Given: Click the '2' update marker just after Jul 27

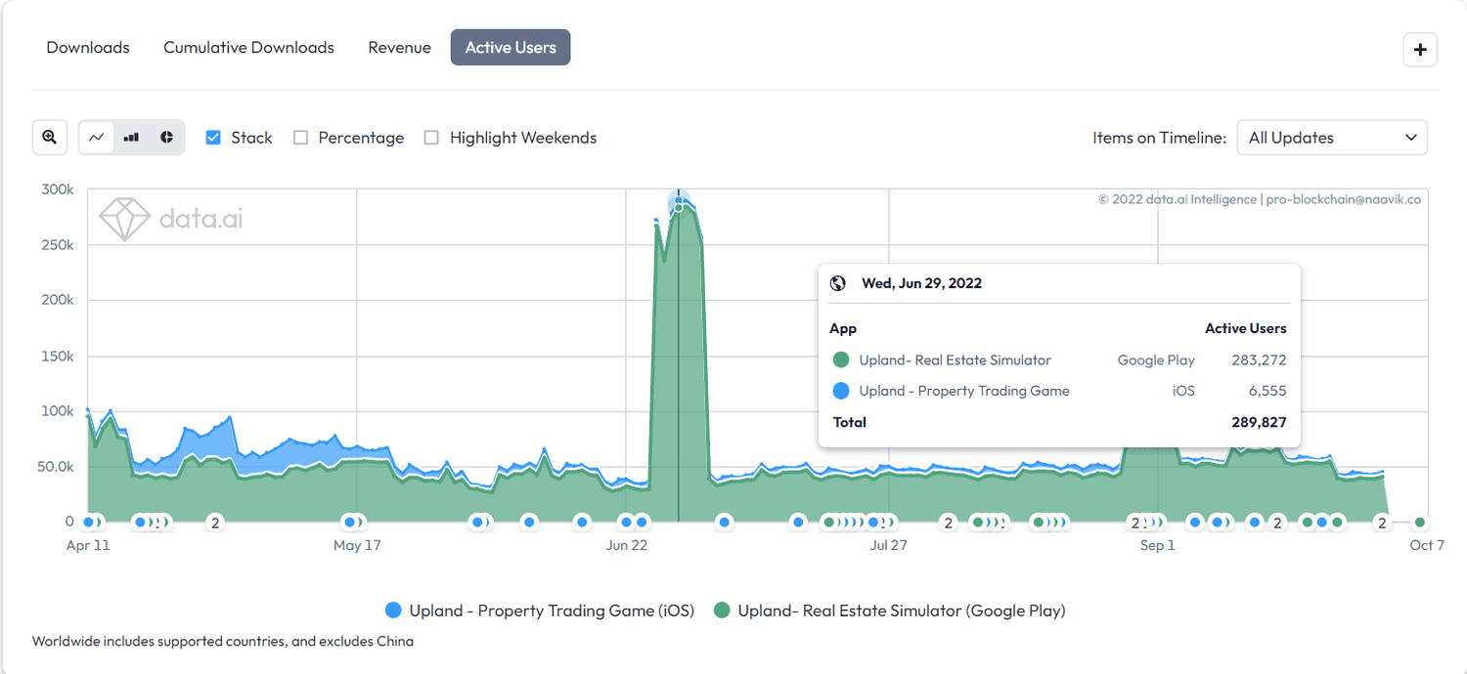Looking at the screenshot, I should [948, 523].
